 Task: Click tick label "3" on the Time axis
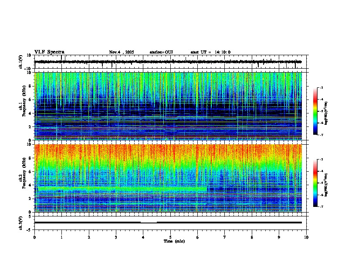116,237
